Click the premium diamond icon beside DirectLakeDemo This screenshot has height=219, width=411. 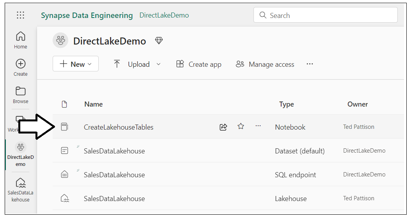[x=159, y=41]
